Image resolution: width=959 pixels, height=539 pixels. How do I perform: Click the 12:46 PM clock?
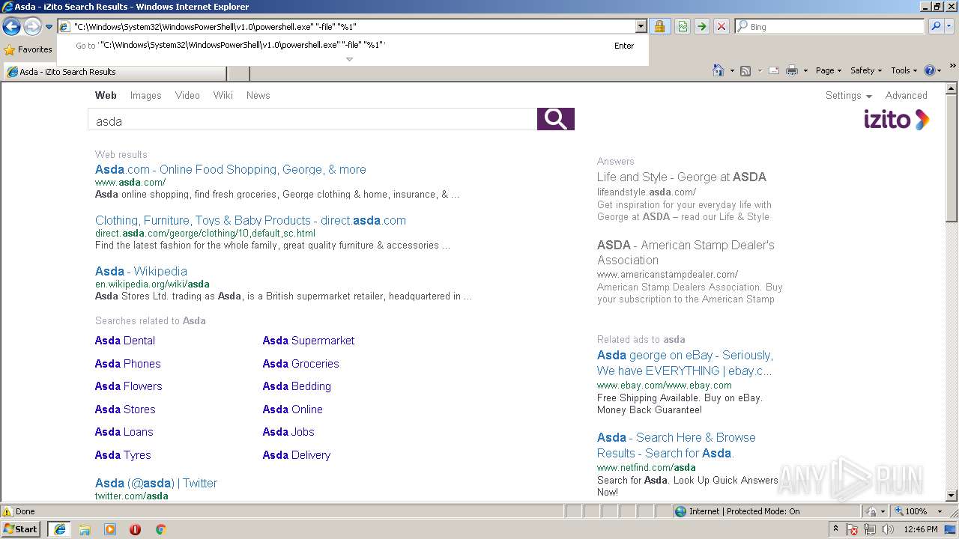(x=921, y=529)
